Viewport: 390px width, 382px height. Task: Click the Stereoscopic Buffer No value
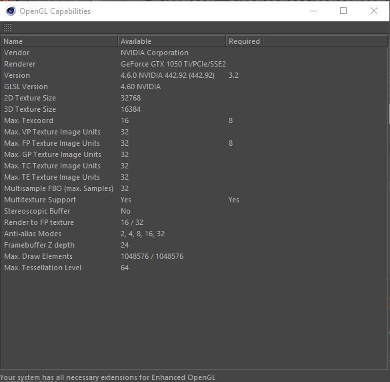(x=125, y=211)
